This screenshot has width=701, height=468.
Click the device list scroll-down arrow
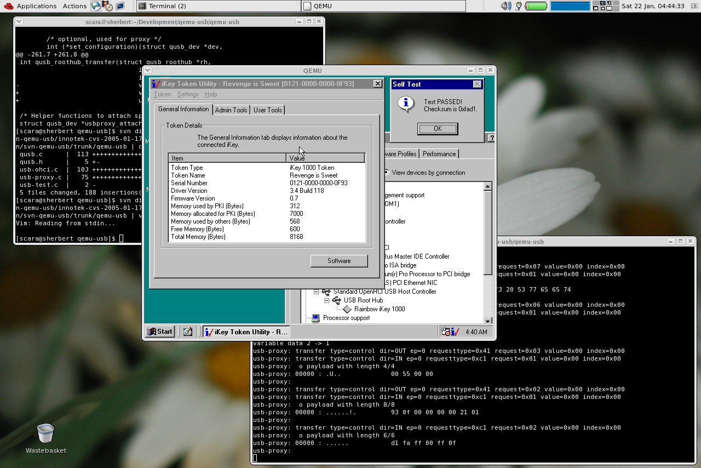pos(488,320)
